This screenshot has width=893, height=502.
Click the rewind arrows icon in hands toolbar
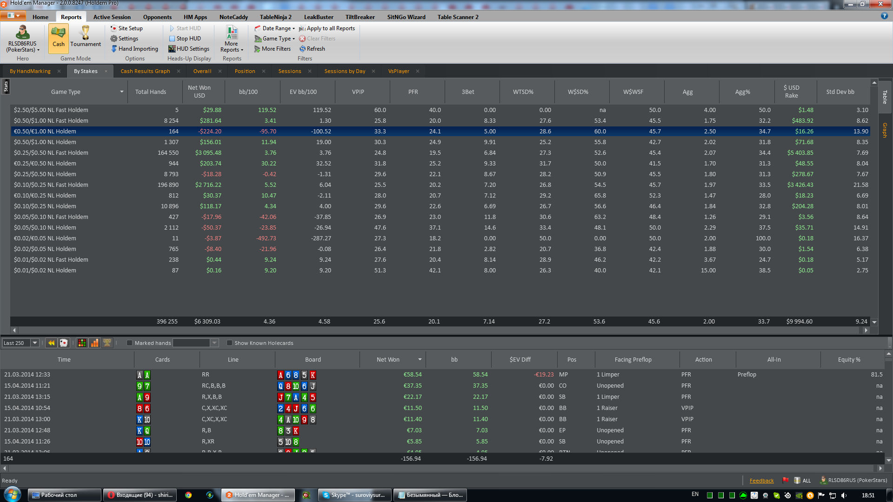click(51, 343)
